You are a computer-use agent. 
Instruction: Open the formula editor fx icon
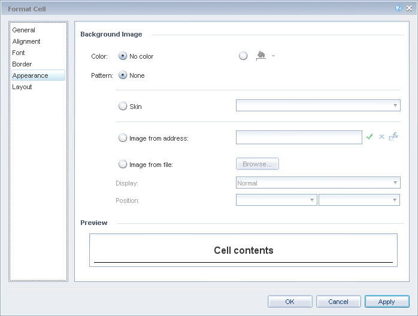click(x=393, y=136)
